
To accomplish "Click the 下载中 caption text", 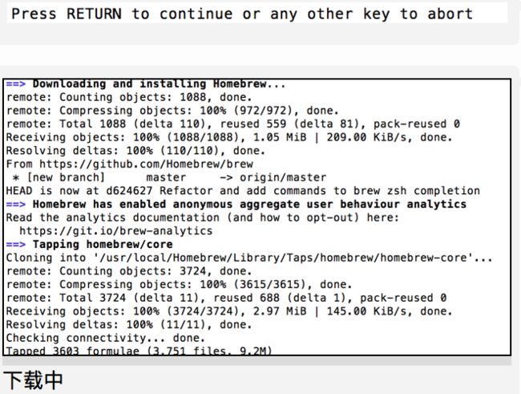I will click(33, 380).
